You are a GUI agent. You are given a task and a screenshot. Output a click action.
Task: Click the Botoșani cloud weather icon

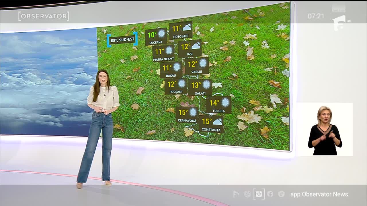pos(187,28)
